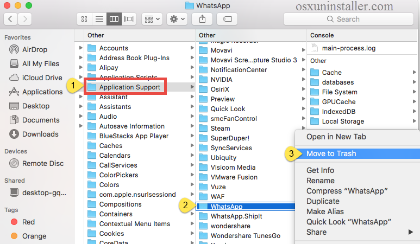Go back with the left arrow button
420x244 pixels.
[x=11, y=19]
